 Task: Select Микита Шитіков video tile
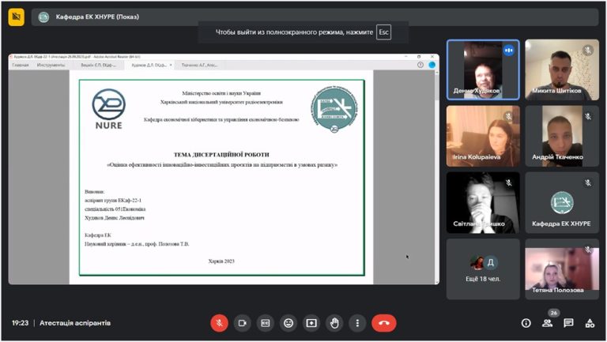562,70
